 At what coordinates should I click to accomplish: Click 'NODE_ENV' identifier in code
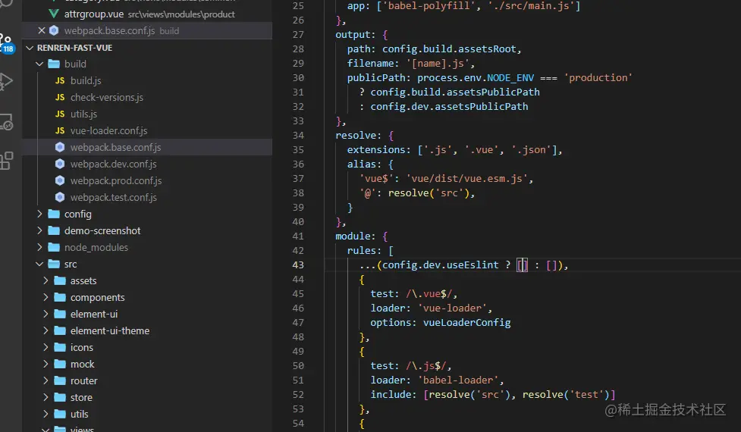[x=510, y=77]
